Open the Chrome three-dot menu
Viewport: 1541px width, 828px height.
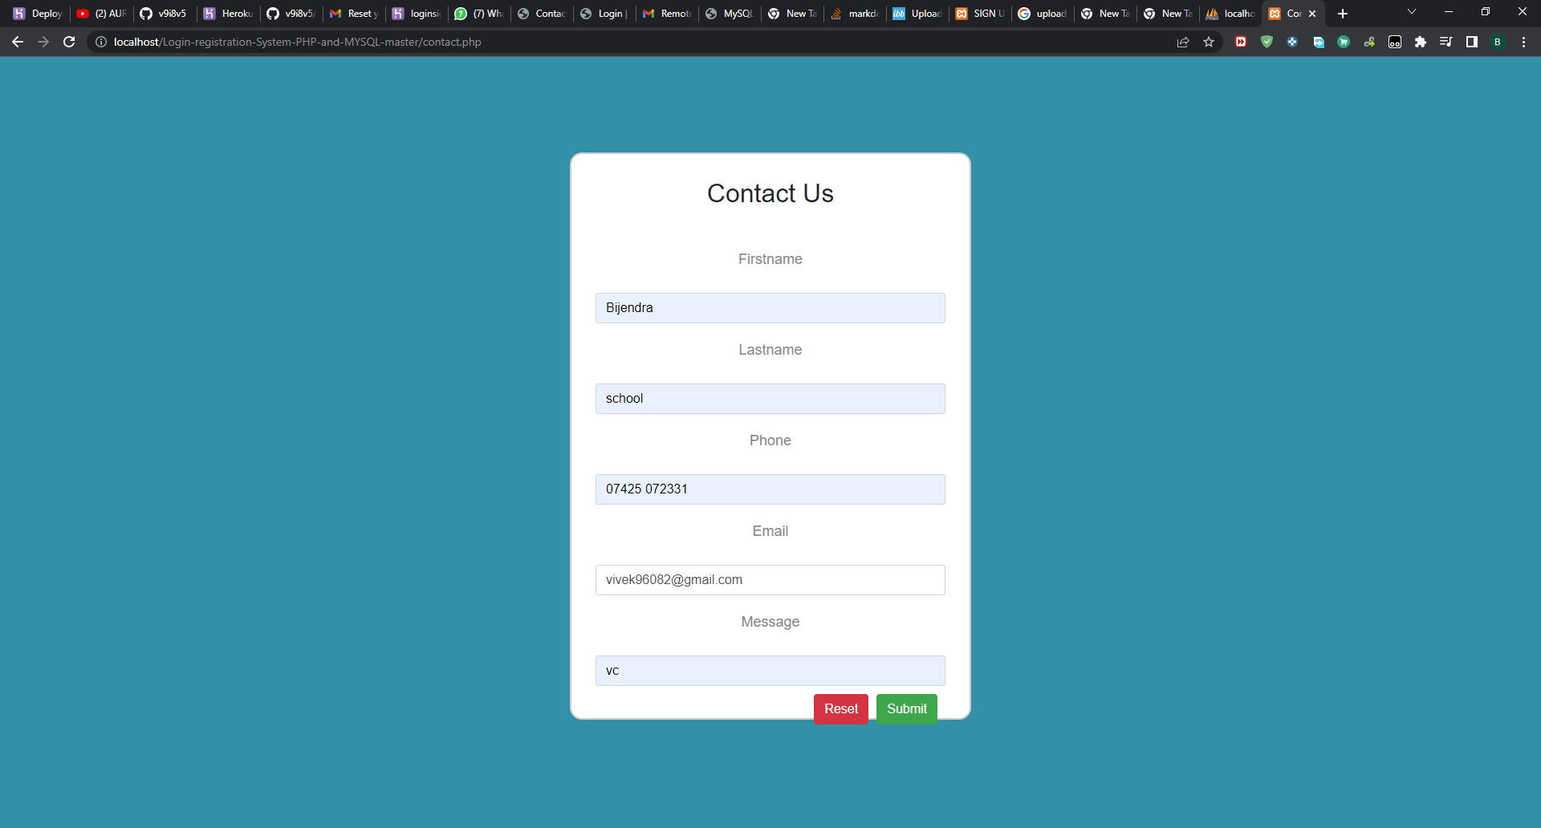click(x=1523, y=42)
